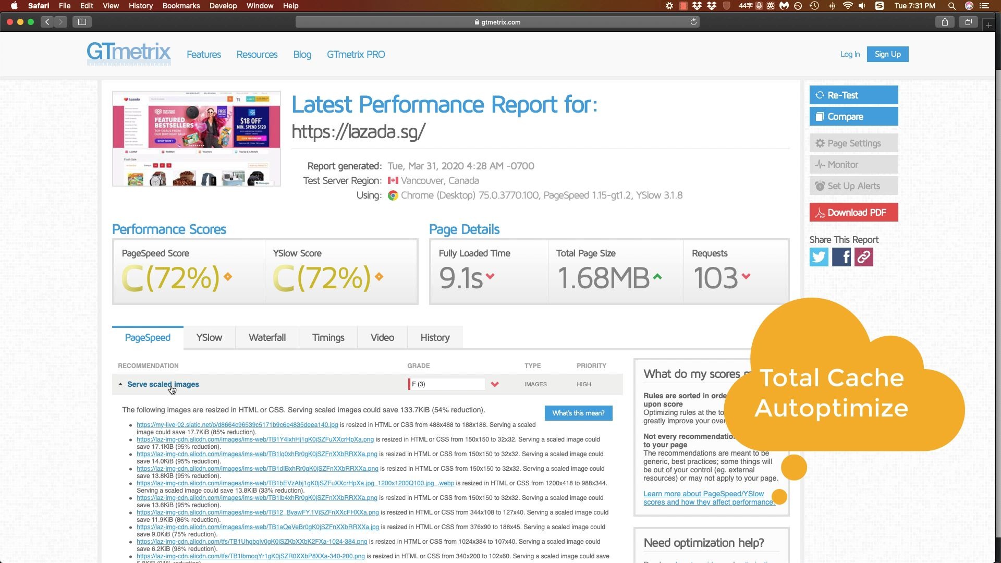Open volume control menu icon

[x=862, y=6]
